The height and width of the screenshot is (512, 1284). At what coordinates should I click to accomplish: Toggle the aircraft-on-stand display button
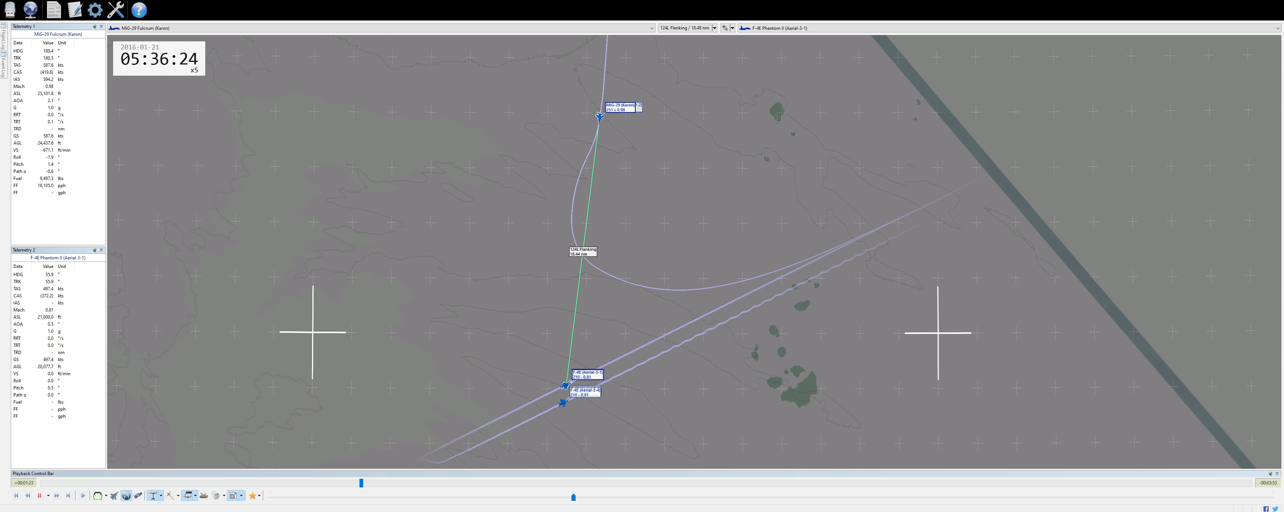point(153,496)
